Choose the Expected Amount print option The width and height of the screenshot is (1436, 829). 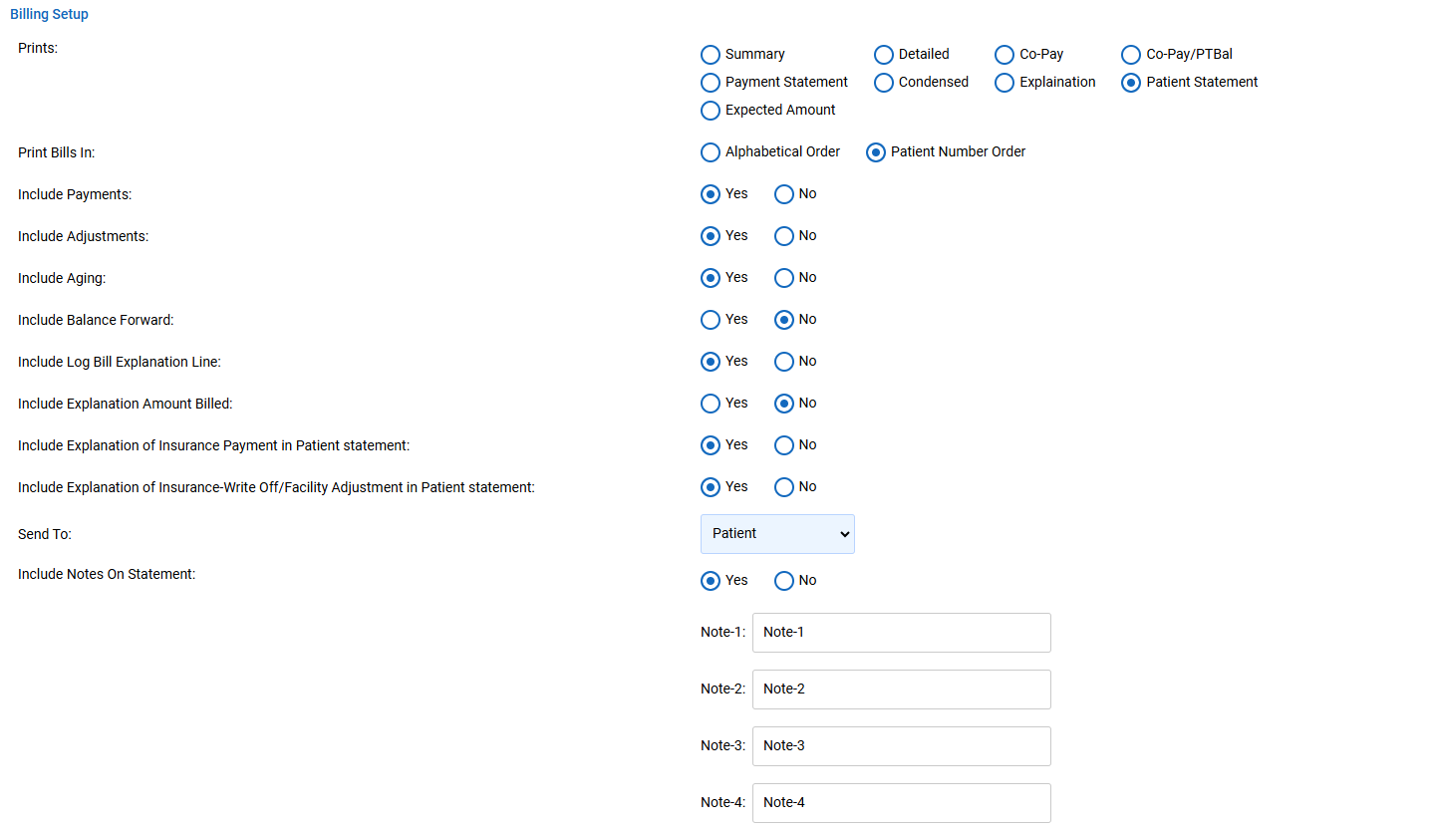(711, 111)
